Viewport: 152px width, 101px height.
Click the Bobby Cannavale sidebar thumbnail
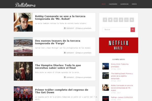coord(106,87)
